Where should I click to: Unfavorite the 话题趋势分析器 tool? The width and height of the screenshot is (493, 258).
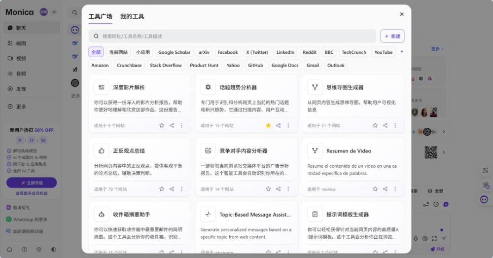point(268,125)
